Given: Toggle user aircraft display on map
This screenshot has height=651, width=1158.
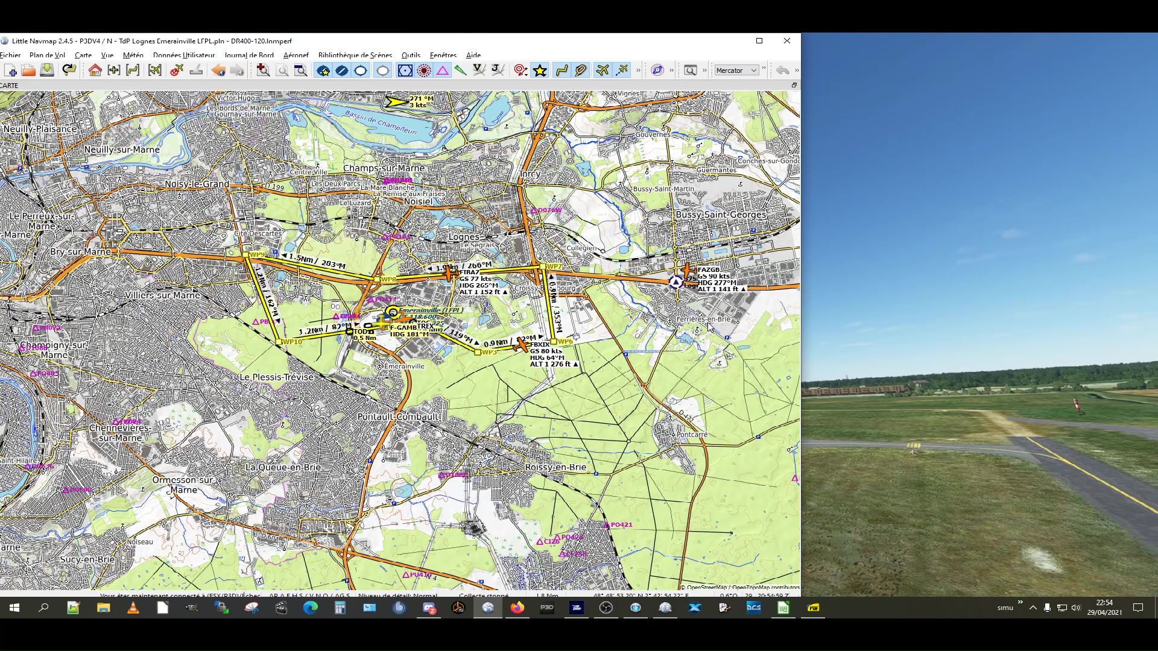Looking at the screenshot, I should pos(603,71).
